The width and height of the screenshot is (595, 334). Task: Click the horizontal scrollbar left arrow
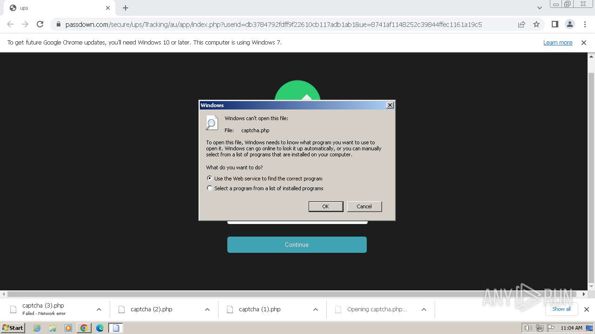pyautogui.click(x=4, y=294)
